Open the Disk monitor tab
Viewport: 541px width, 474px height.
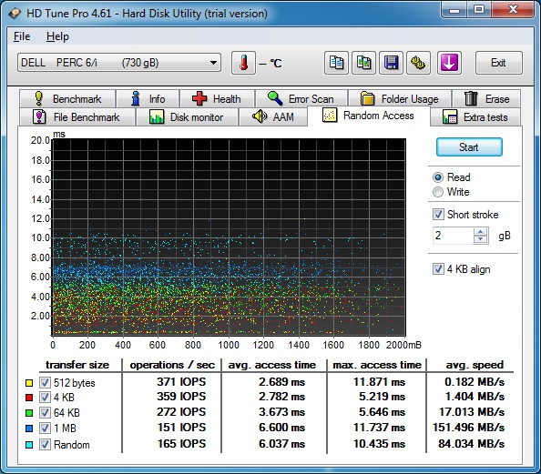click(187, 117)
